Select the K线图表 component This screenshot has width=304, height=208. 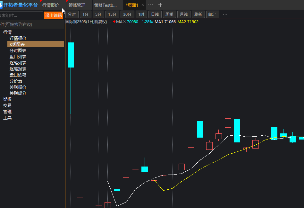coord(36,44)
